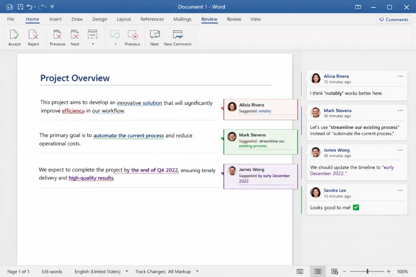Open the Comments panel button

point(393,19)
